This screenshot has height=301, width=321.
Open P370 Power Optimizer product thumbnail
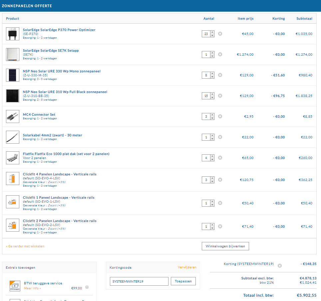pos(13,34)
